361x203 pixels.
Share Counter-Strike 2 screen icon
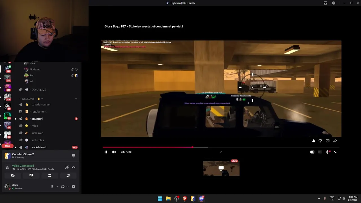pos(74,156)
